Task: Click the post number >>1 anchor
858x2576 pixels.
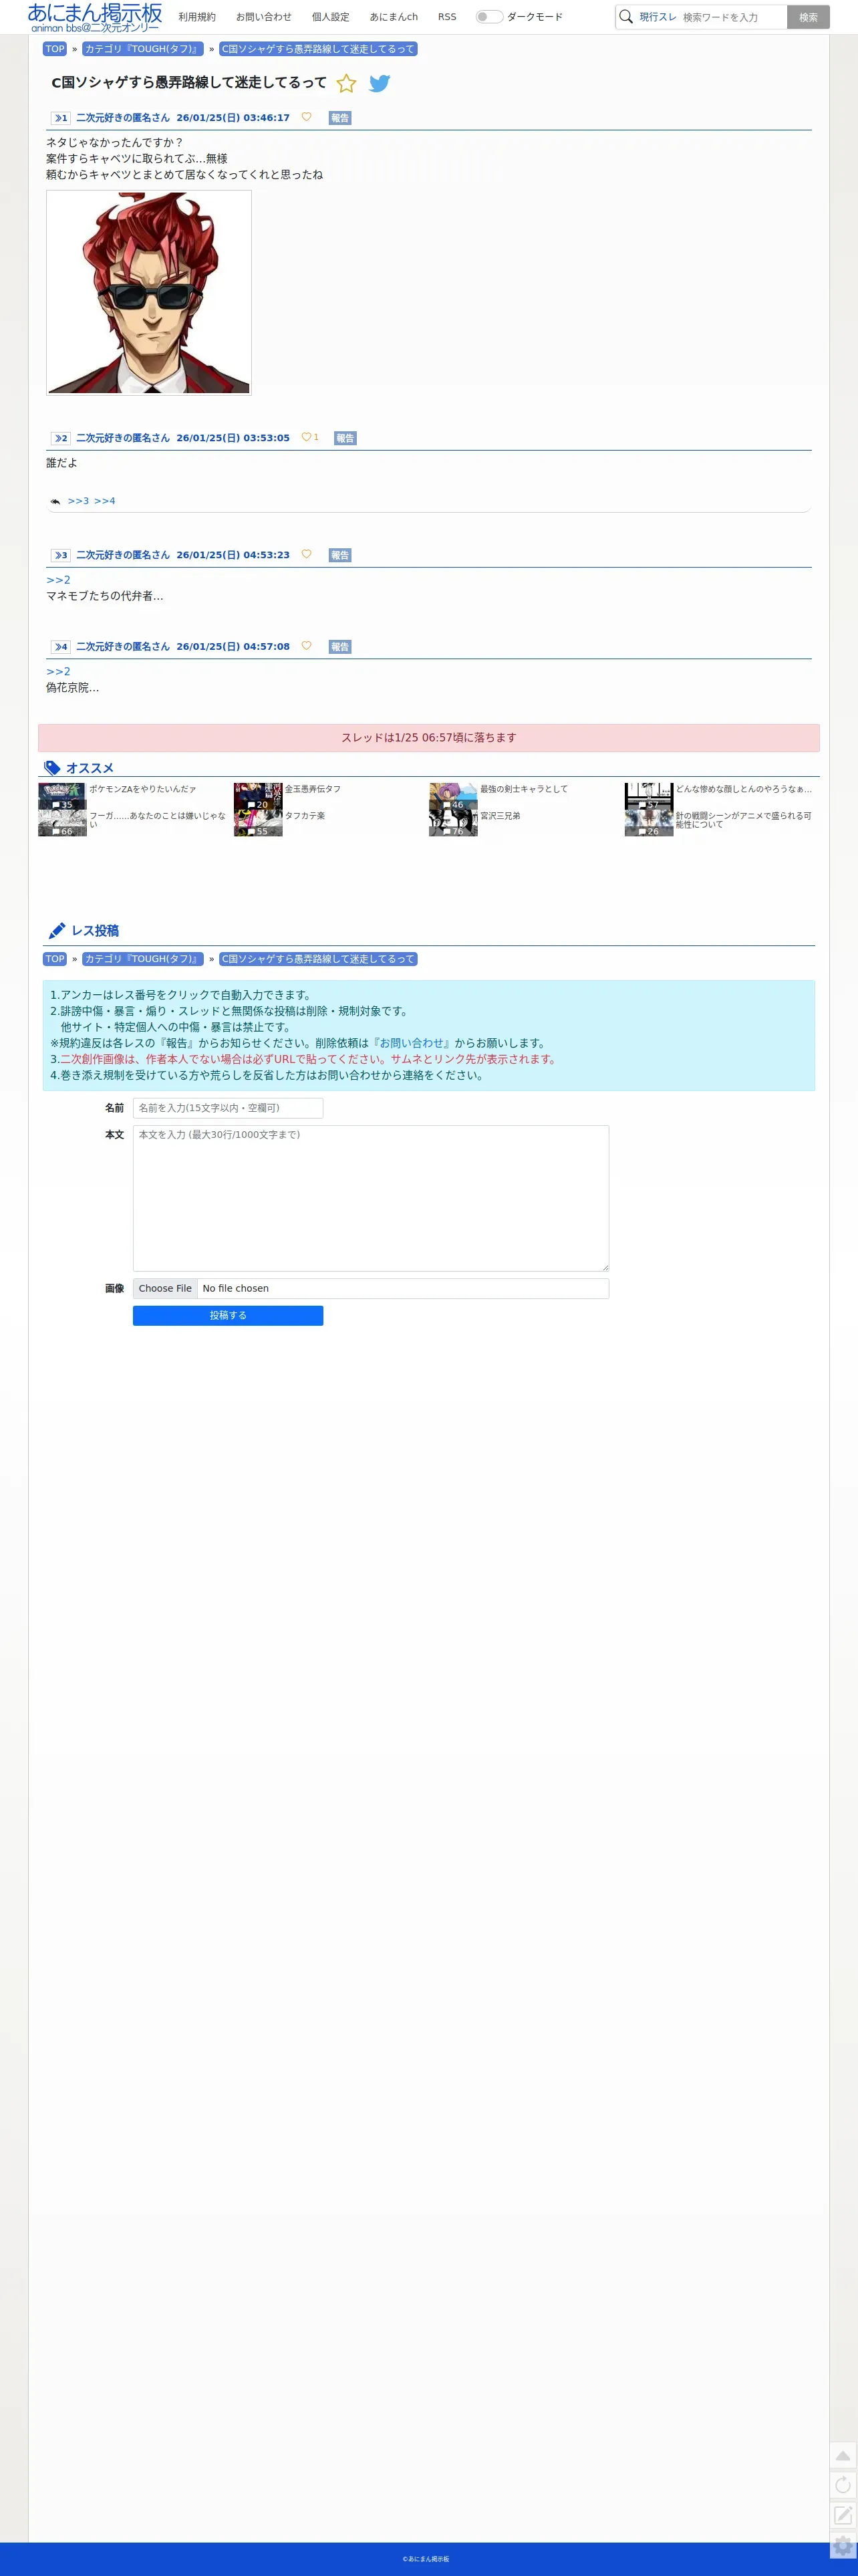Action: pyautogui.click(x=61, y=118)
